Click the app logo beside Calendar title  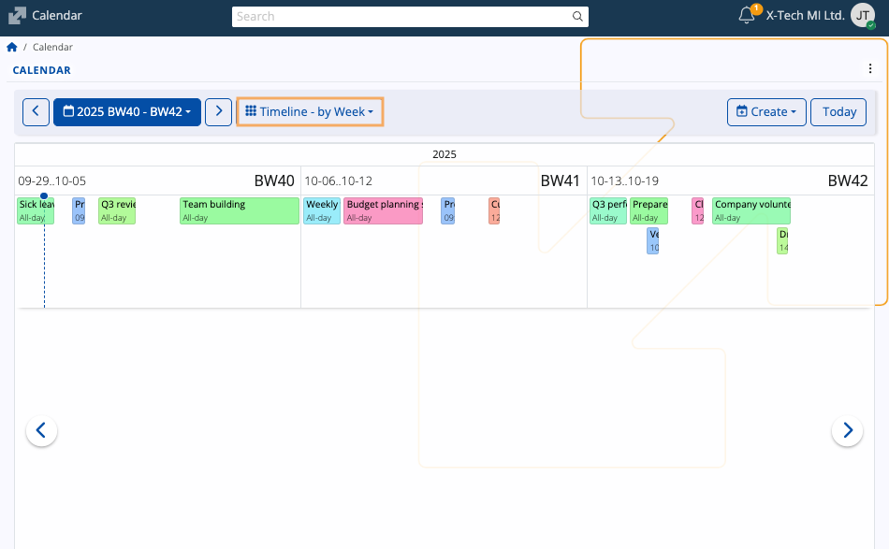tap(17, 16)
